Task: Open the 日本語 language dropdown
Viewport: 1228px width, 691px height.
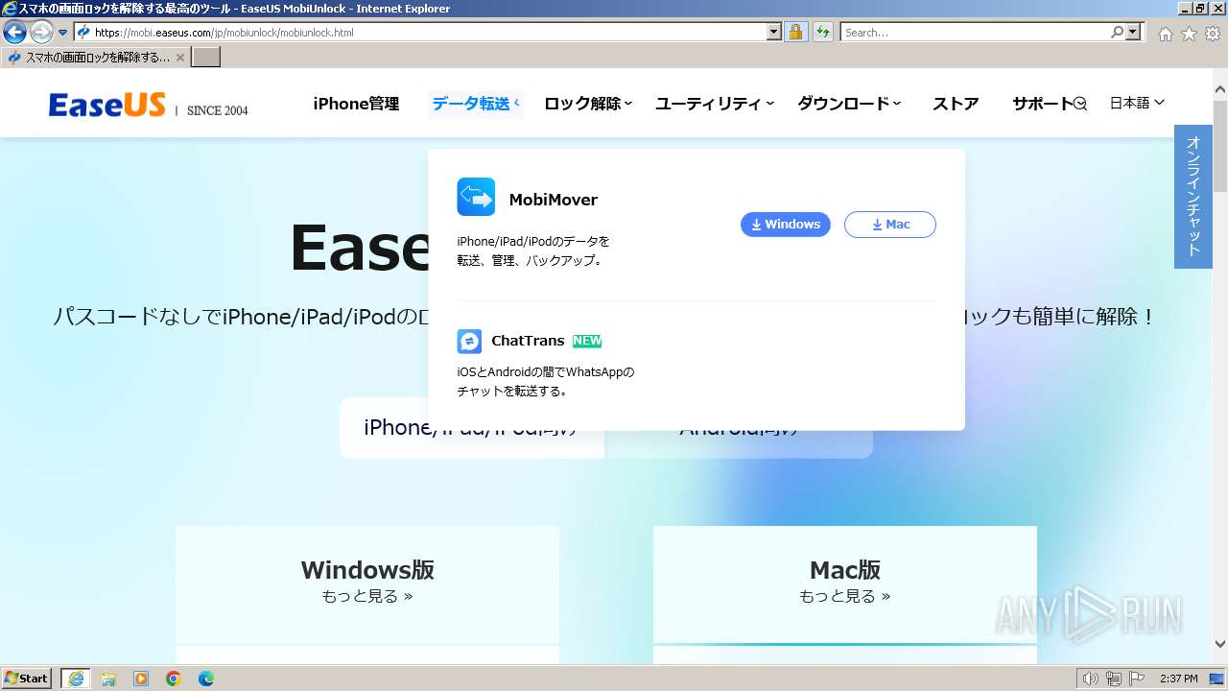Action: click(1137, 103)
